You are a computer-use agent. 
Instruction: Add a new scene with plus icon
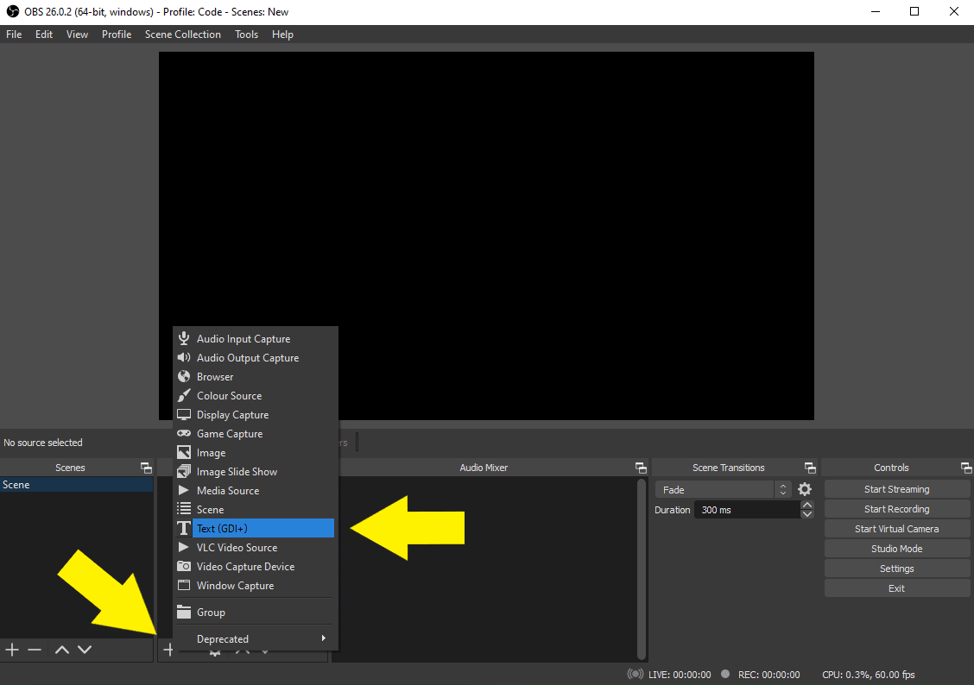[x=12, y=650]
